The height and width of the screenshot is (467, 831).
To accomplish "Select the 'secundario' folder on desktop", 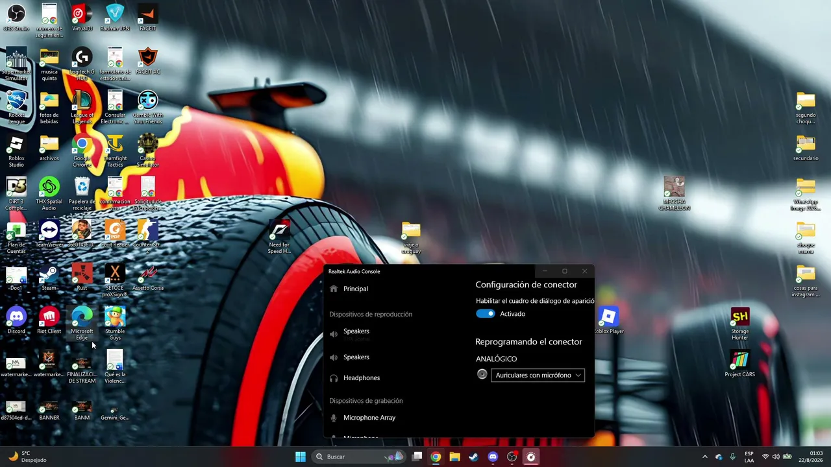I will click(806, 148).
